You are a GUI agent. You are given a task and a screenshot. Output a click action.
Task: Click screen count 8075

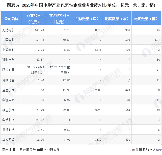98,30
